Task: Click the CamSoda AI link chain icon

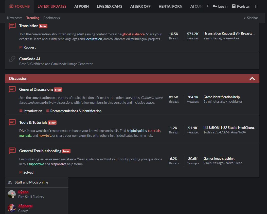Action: coord(12,59)
